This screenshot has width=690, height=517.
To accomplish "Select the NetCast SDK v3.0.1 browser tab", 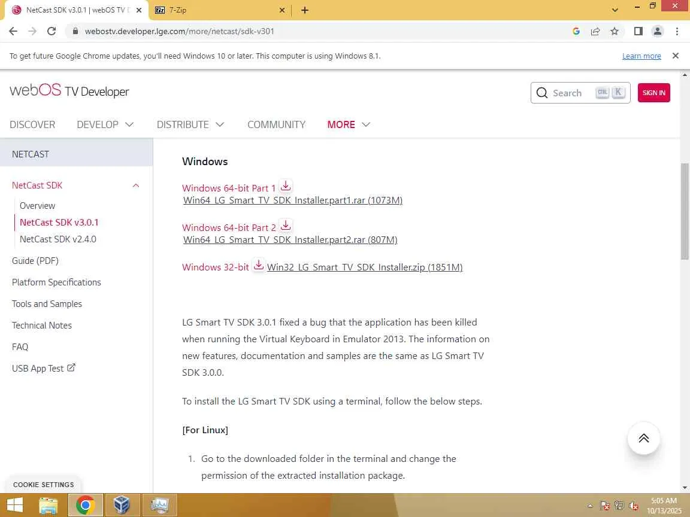I will click(x=77, y=10).
